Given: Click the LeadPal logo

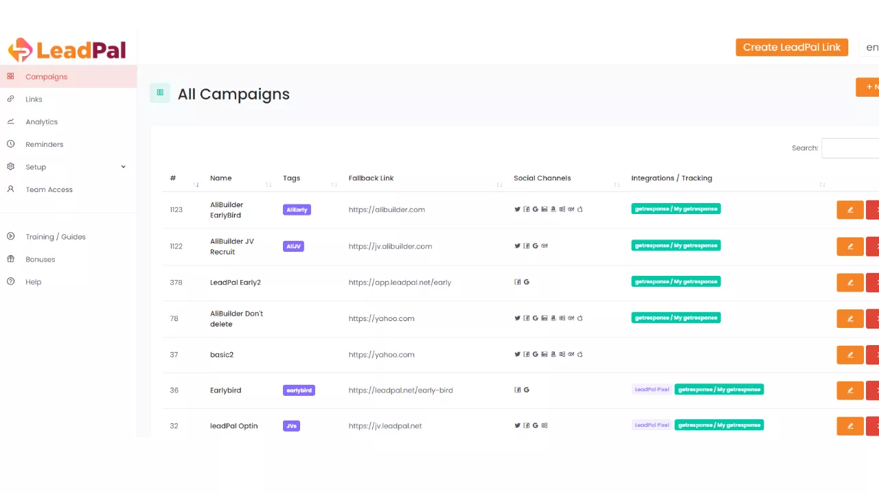Looking at the screenshot, I should [67, 50].
